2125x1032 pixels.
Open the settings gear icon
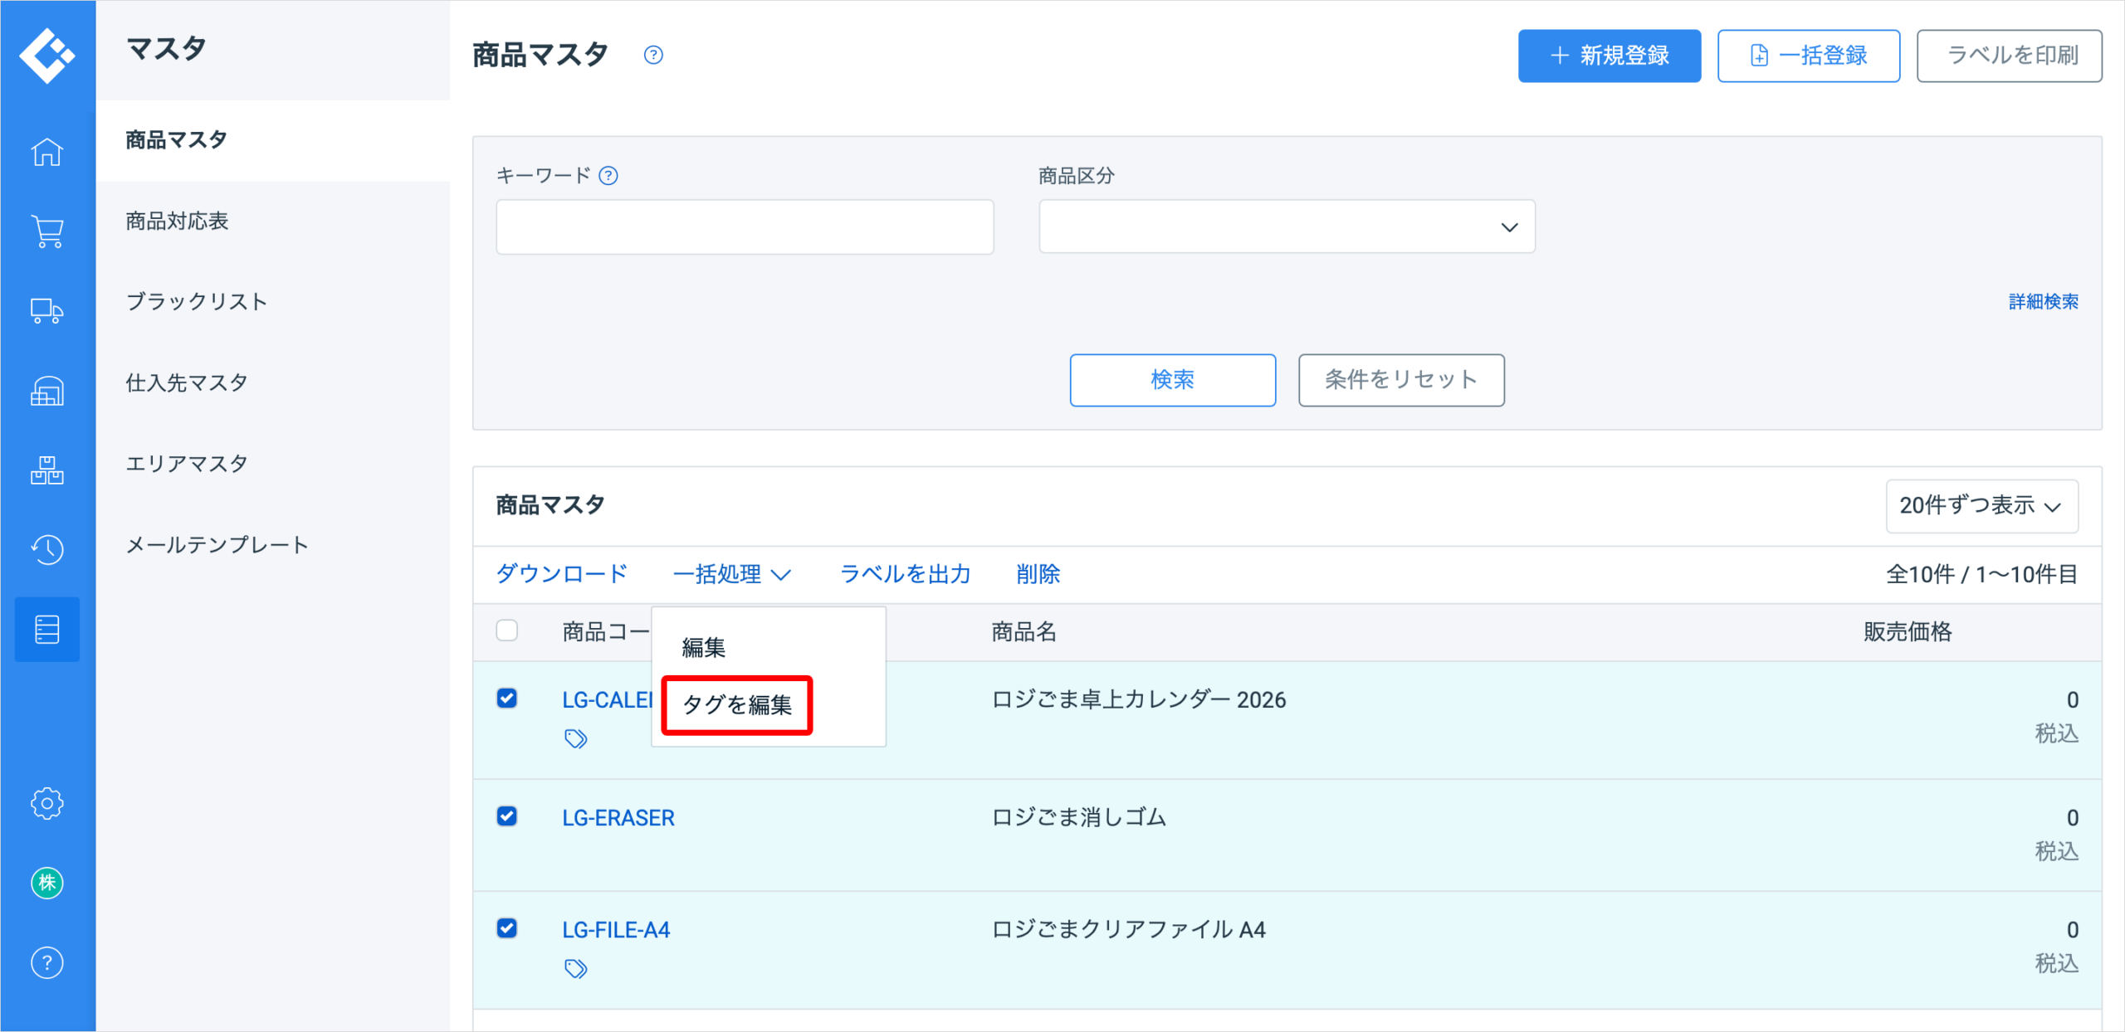[47, 803]
